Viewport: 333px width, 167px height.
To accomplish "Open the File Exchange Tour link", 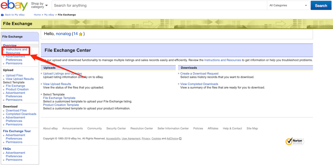I will click(x=17, y=131).
